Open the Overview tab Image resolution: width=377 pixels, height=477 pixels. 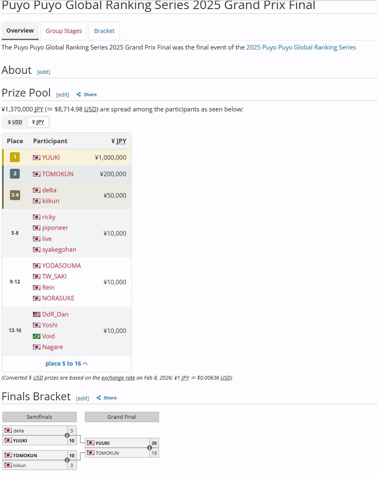tap(20, 31)
